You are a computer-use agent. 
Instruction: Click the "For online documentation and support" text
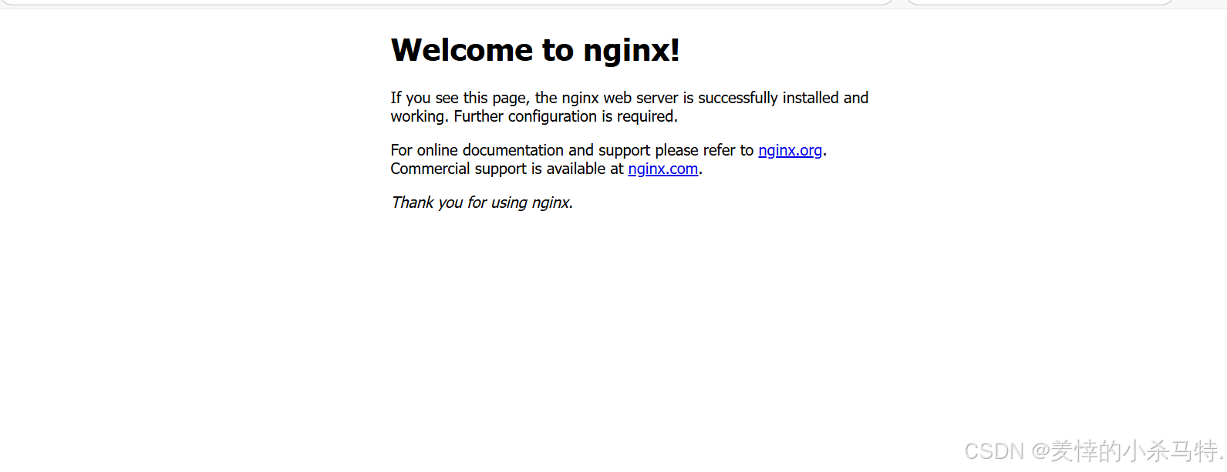(521, 150)
